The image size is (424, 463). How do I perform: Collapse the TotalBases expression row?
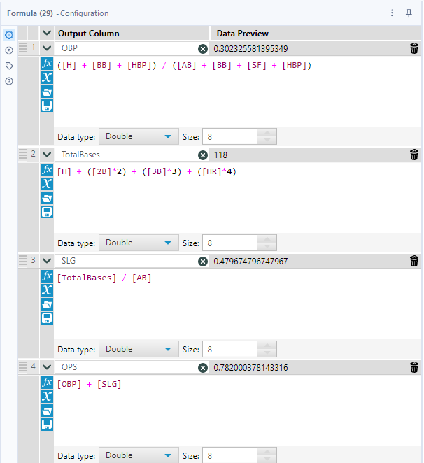click(47, 155)
